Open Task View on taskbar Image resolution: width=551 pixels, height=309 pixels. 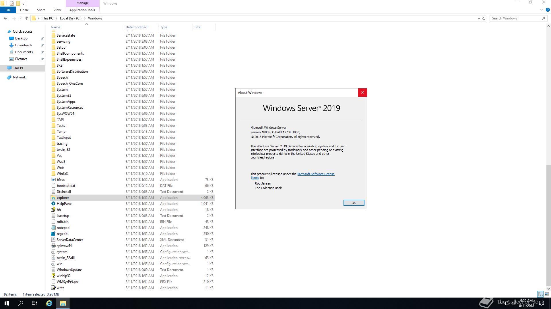coord(34,303)
